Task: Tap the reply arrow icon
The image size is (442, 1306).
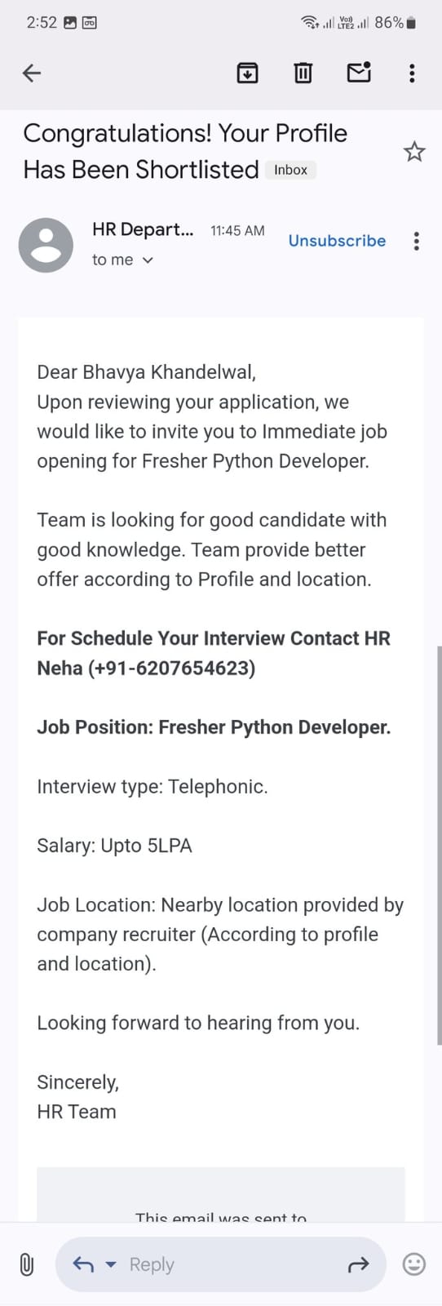Action: tap(83, 1264)
